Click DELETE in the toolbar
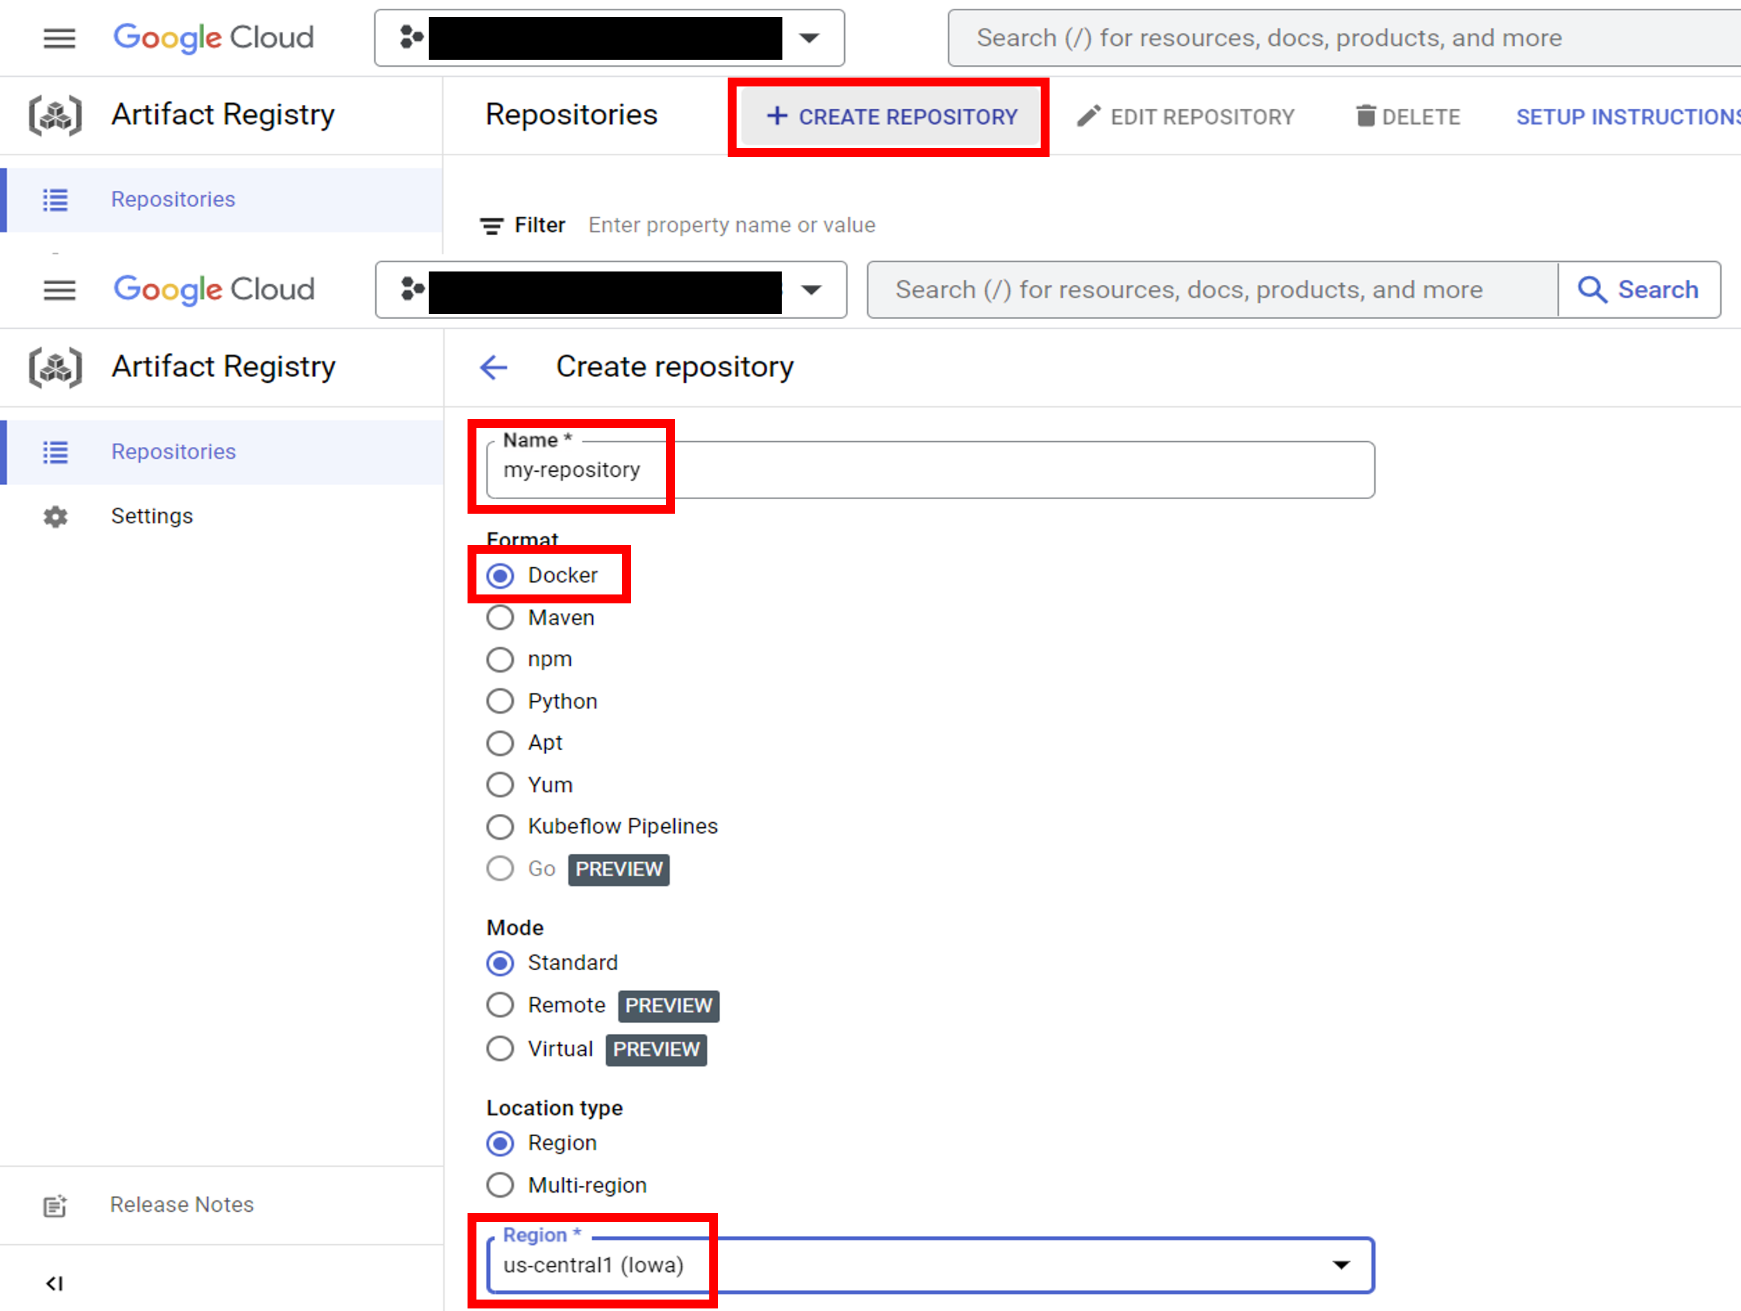 [1408, 116]
